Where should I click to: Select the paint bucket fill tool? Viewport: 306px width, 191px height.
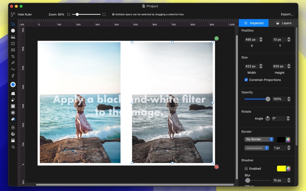(x=13, y=119)
